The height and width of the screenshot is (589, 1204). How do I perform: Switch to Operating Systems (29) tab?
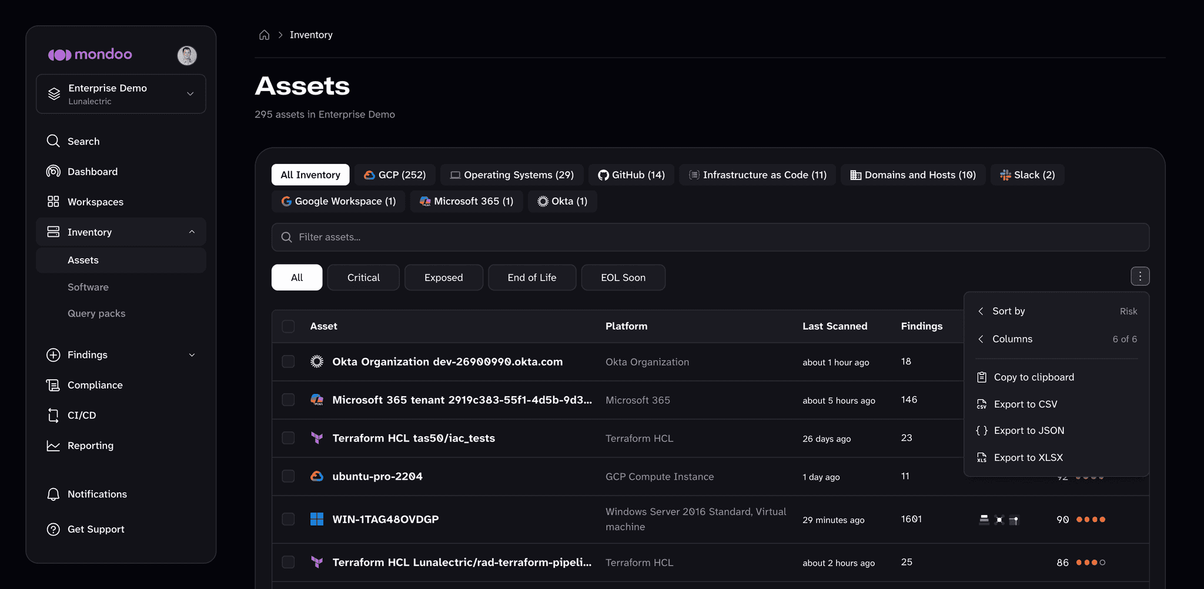point(511,175)
